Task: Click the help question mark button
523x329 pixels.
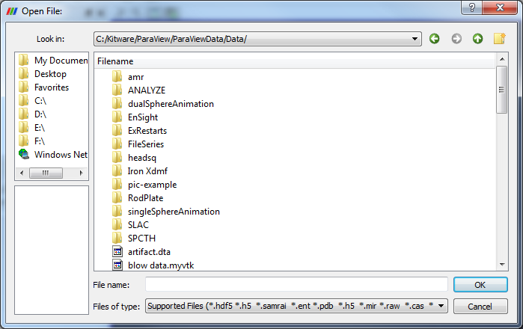Action: (x=471, y=7)
